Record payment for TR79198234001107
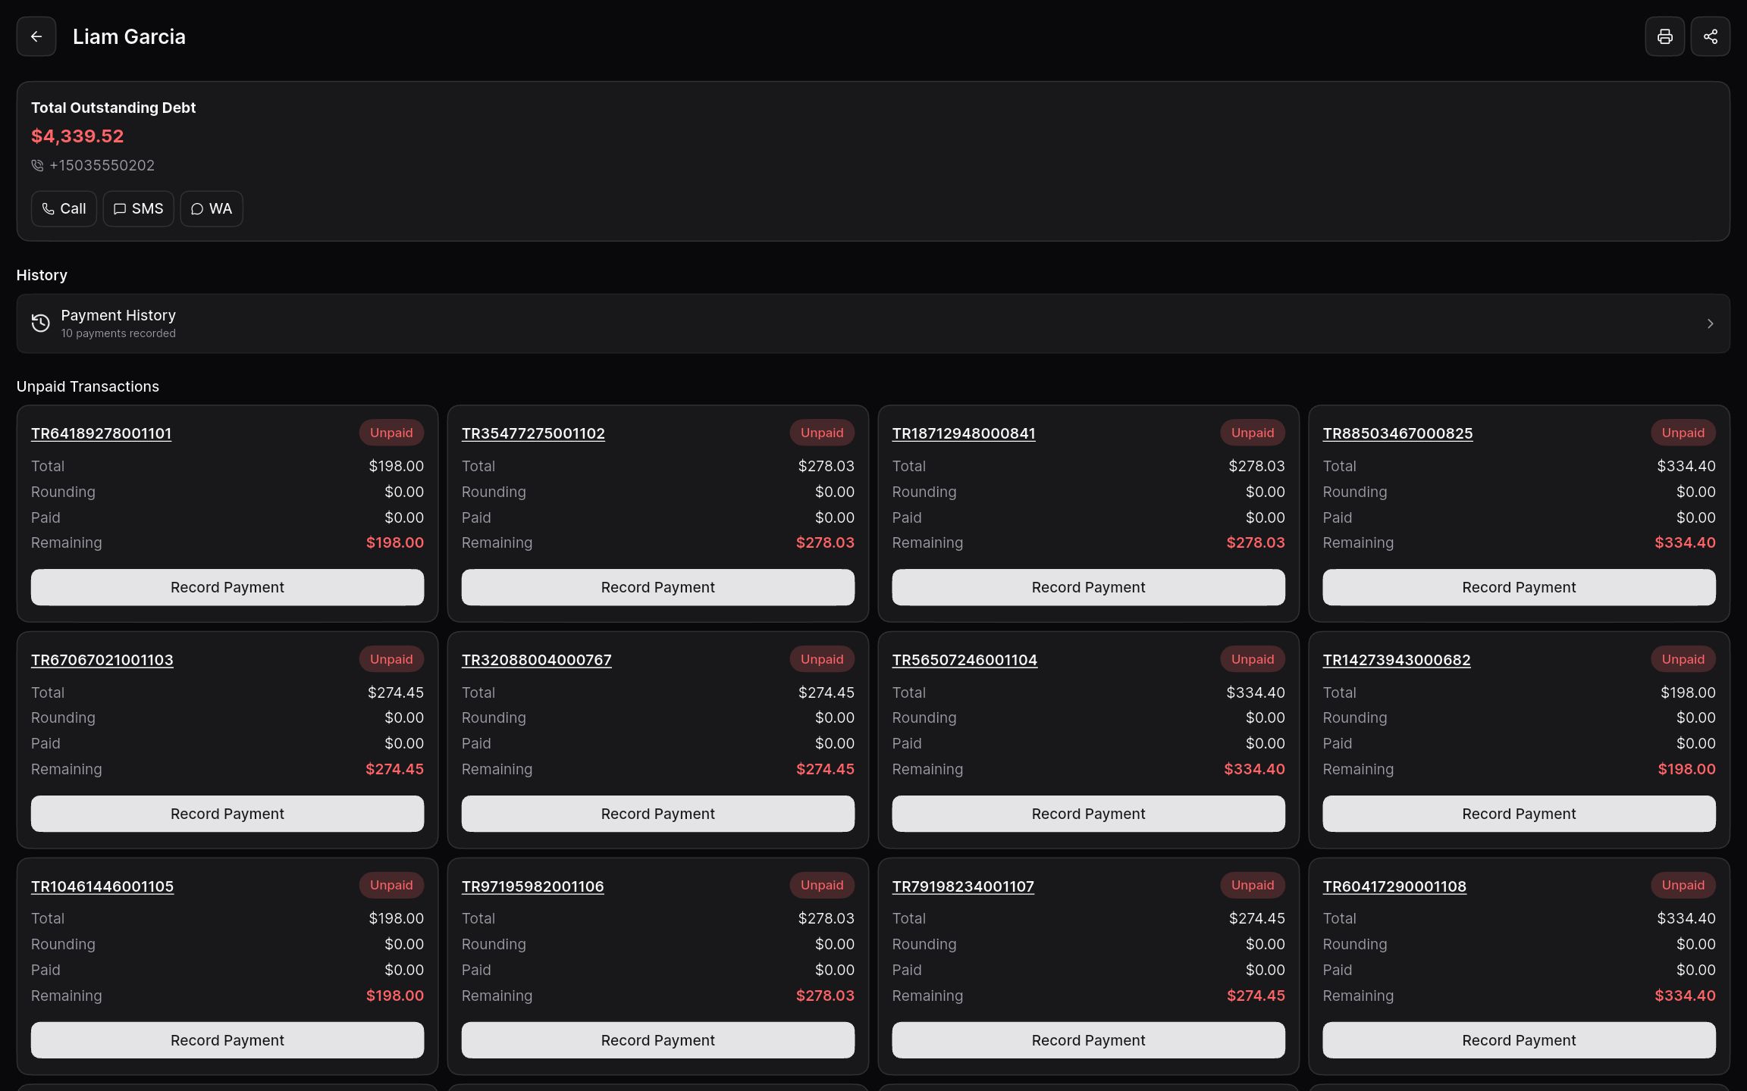1747x1091 pixels. coord(1089,1040)
